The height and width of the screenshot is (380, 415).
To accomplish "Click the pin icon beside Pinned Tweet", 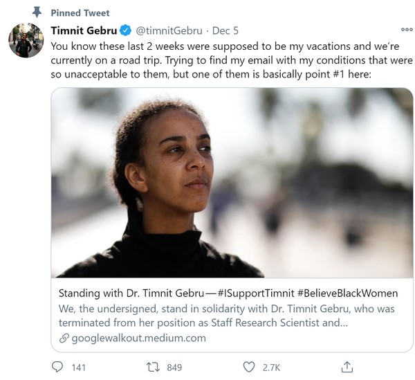I will click(37, 12).
